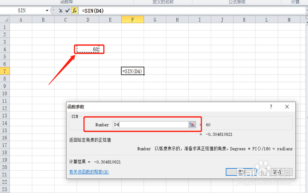This screenshot has height=193, width=308.
Task: Click the Formula Auditing group label
Action: click(x=237, y=2)
